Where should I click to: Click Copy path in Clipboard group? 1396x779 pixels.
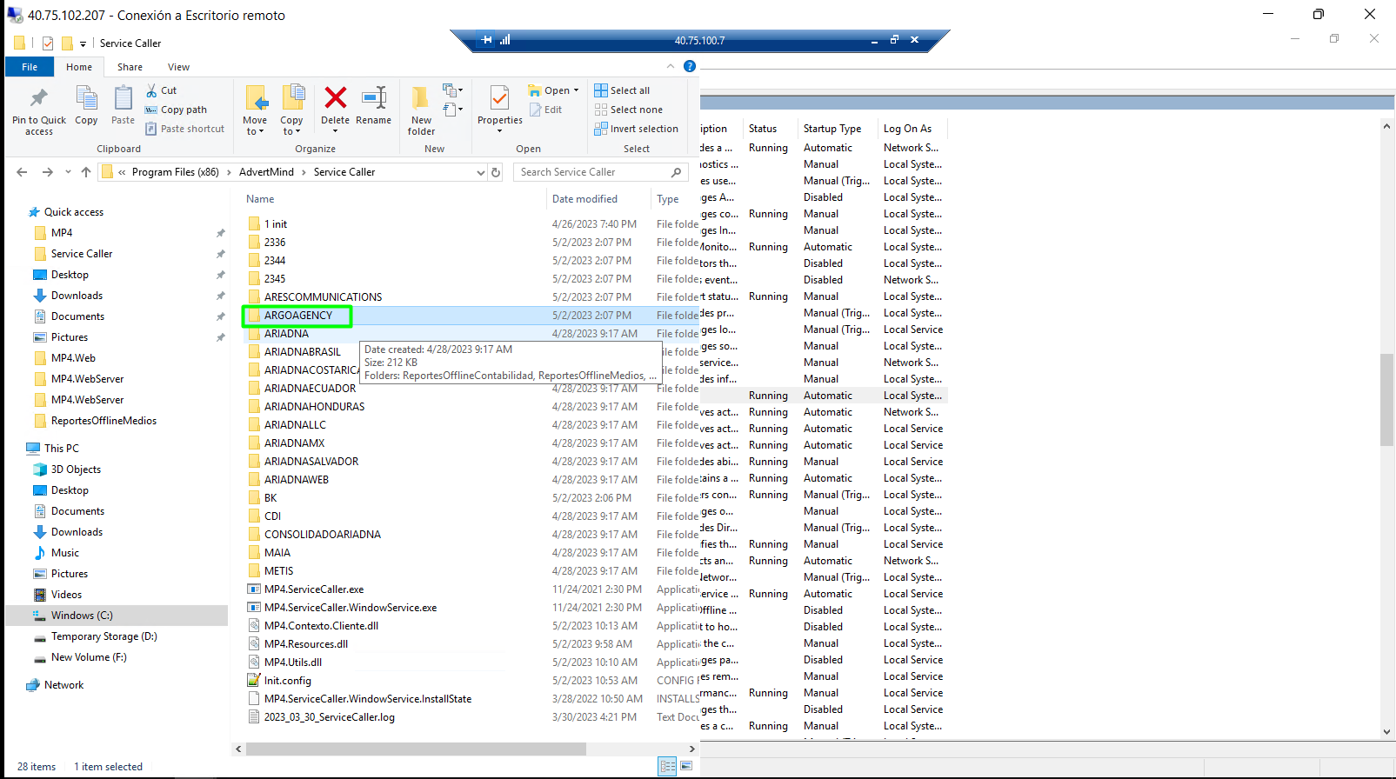coord(176,110)
